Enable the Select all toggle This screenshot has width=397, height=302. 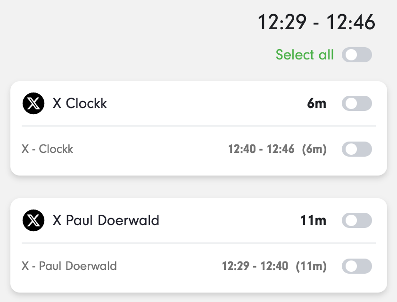357,55
